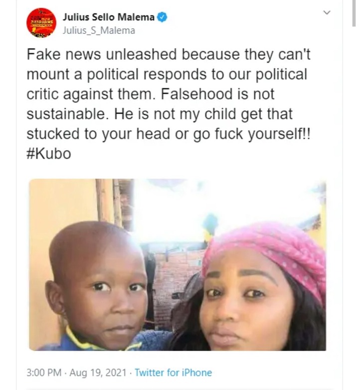This screenshot has height=390, width=359.
Task: Open Julius Sello Malema's round profile avatar
Action: click(x=41, y=22)
